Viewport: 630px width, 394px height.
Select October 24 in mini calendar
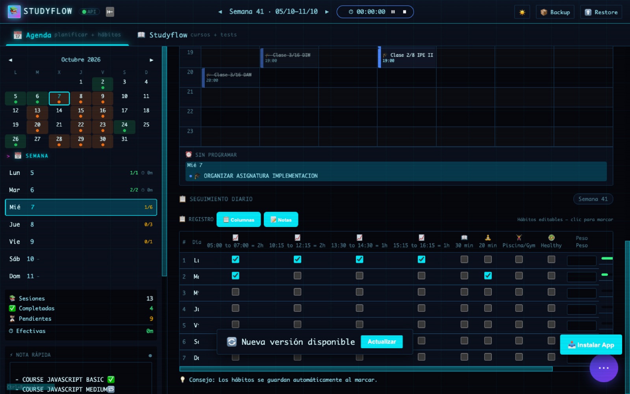click(124, 127)
